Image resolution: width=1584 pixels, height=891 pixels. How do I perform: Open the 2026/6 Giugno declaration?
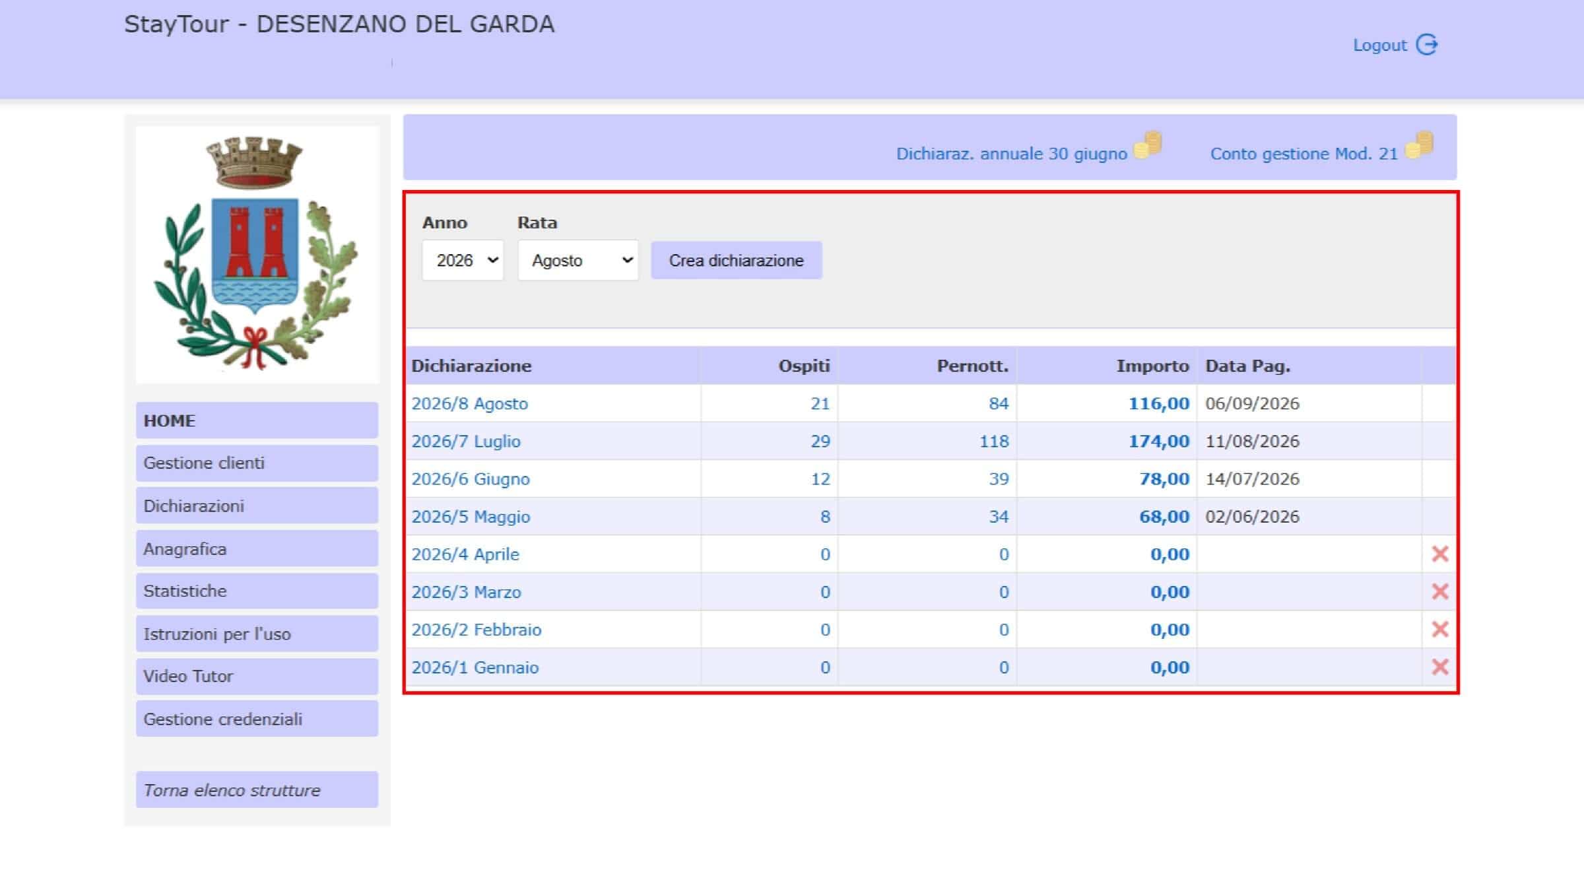pos(471,478)
